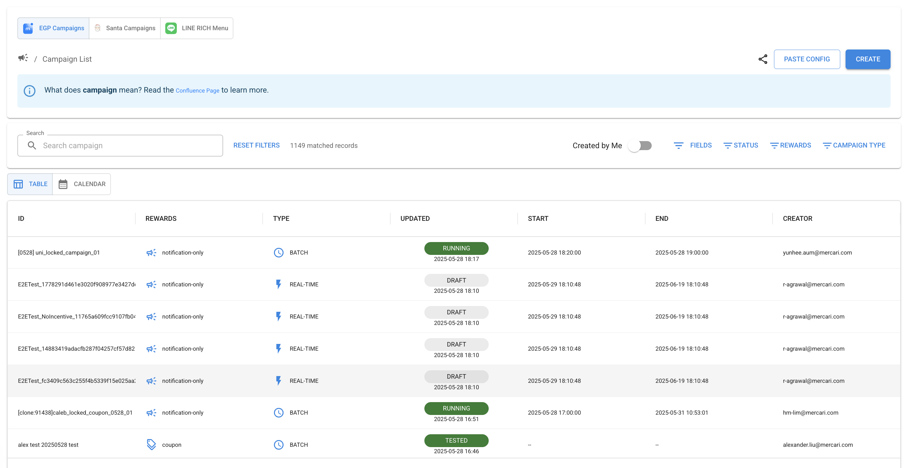Click the info circle icon
The width and height of the screenshot is (906, 468).
tap(30, 91)
